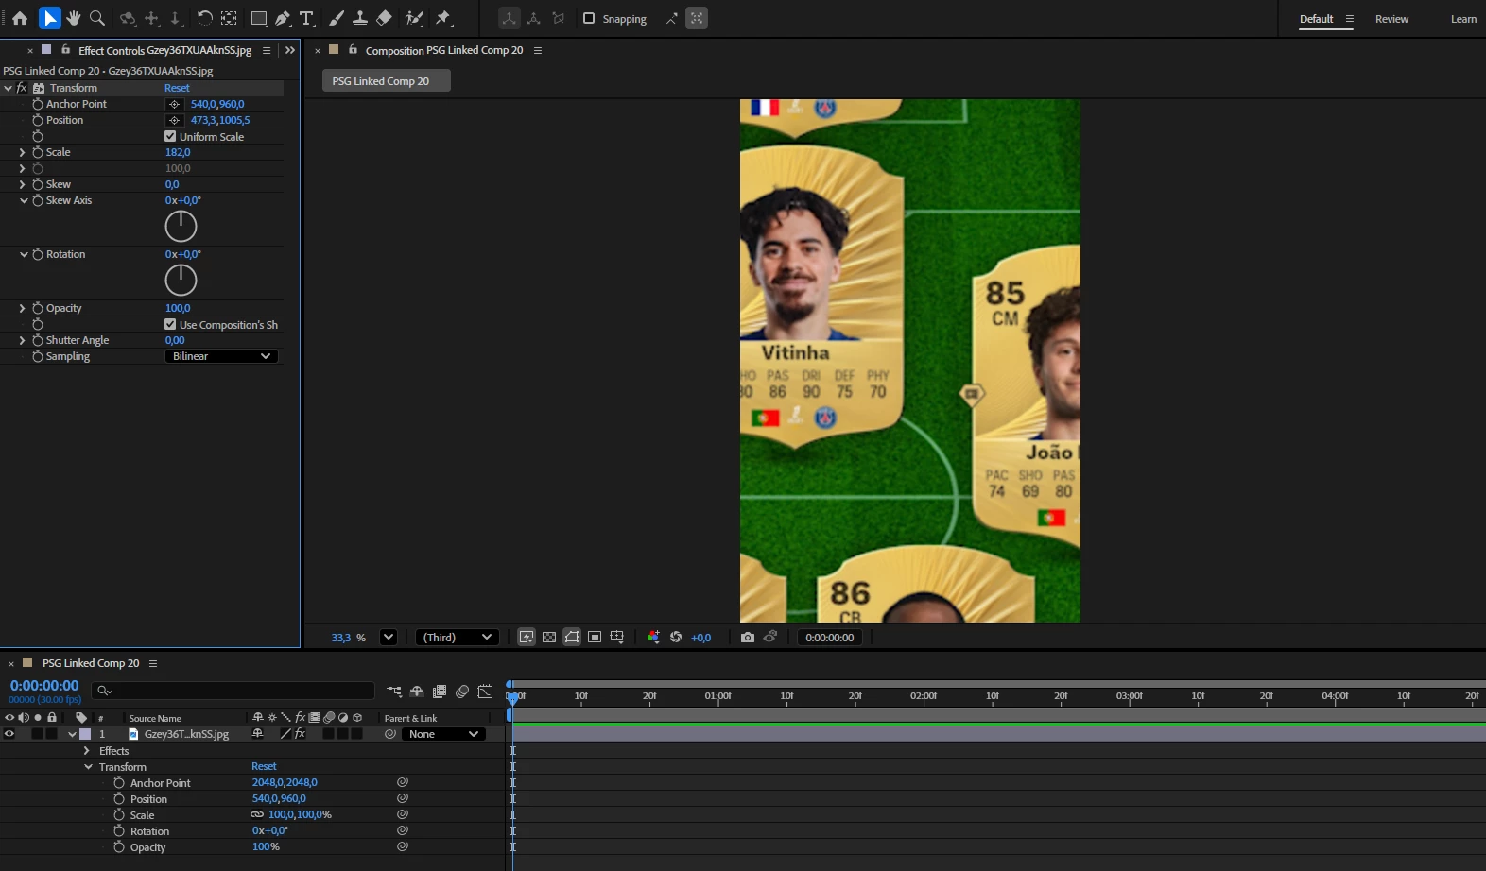
Task: Reset exposure aperture icon
Action: (676, 638)
